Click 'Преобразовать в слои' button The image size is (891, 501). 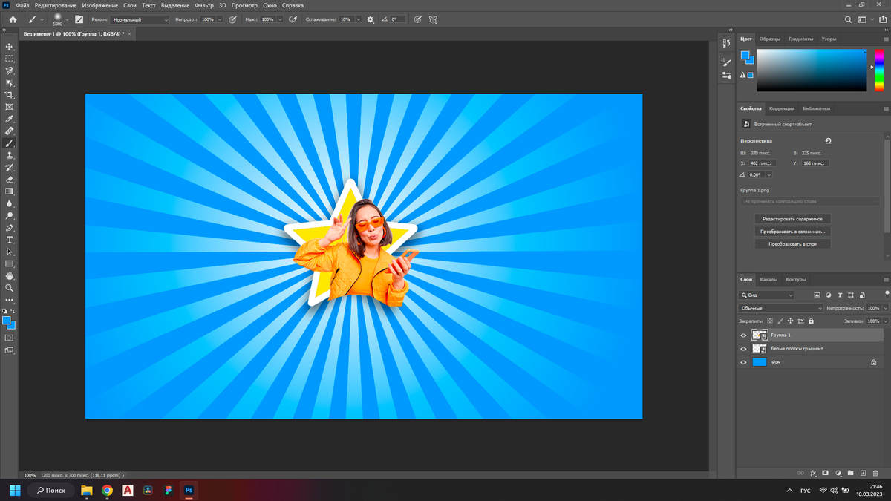coord(792,243)
